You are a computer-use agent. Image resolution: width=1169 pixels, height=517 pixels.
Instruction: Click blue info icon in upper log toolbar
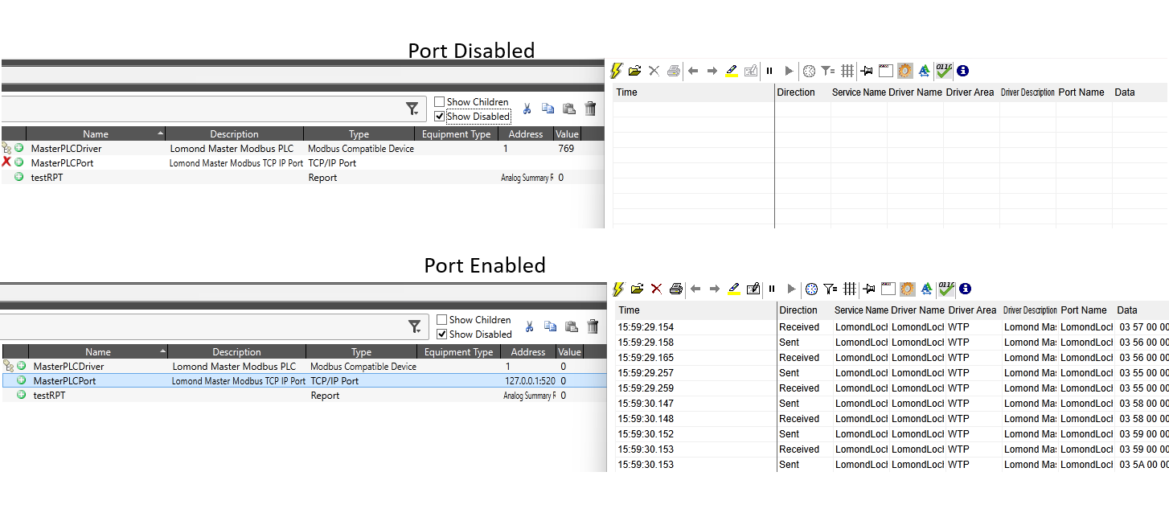[x=963, y=71]
